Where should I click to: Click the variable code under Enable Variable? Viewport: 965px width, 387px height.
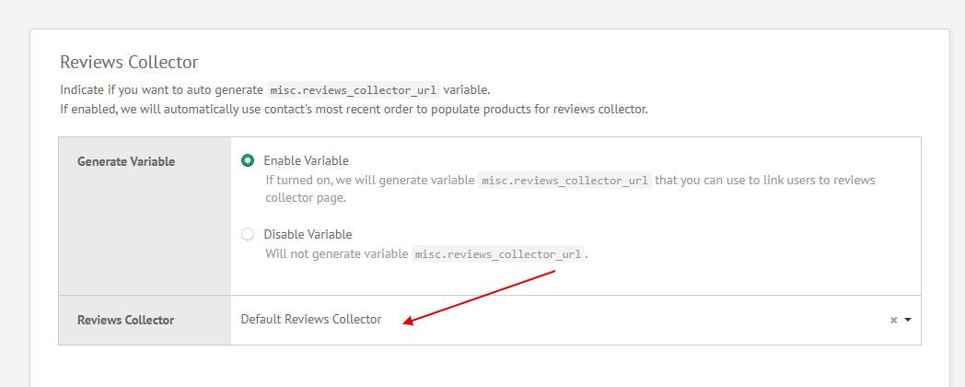click(564, 181)
